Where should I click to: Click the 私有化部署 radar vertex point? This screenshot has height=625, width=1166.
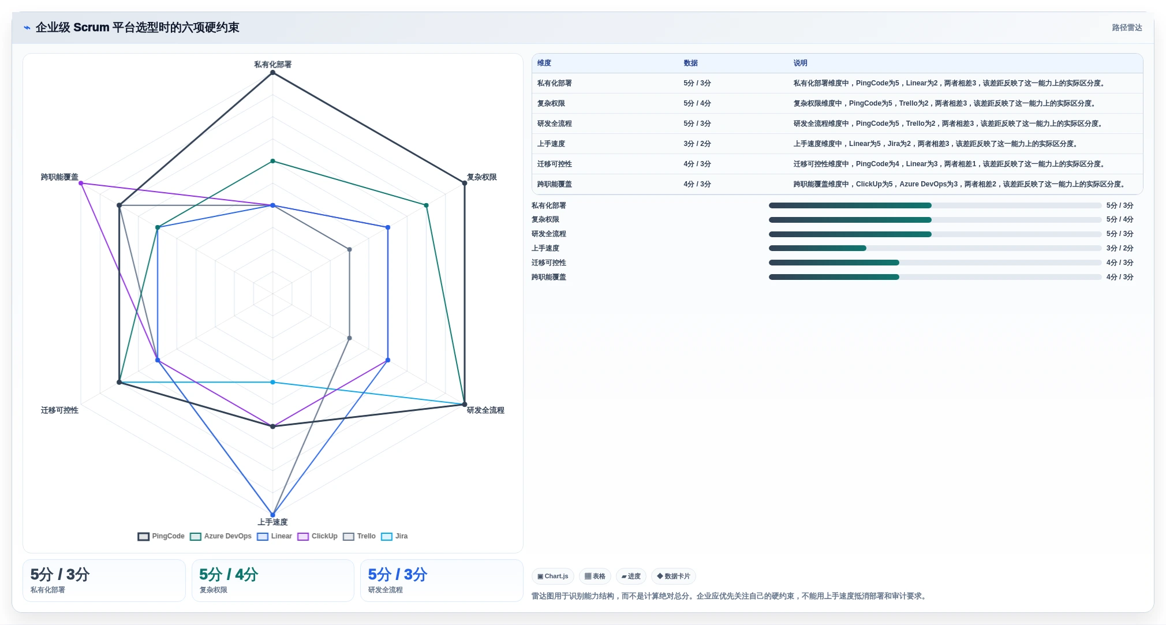(x=273, y=73)
